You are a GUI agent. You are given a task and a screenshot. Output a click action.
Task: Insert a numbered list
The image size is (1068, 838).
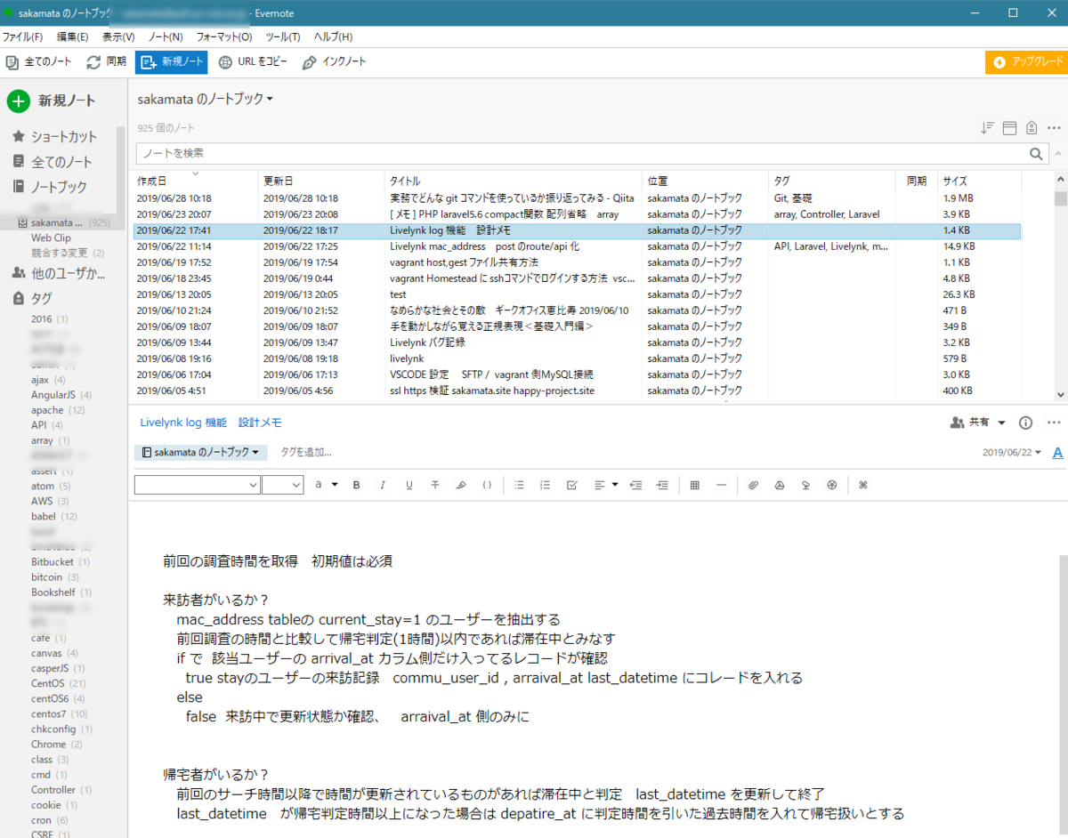546,485
